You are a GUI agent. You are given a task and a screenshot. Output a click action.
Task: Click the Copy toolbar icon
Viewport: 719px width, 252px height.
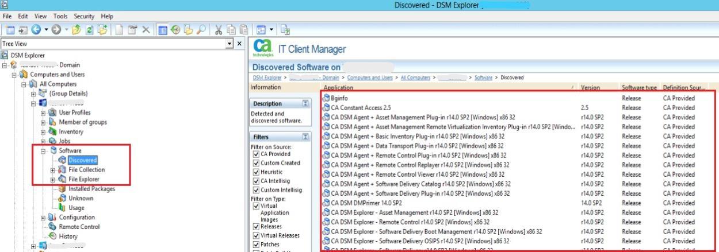click(231, 29)
